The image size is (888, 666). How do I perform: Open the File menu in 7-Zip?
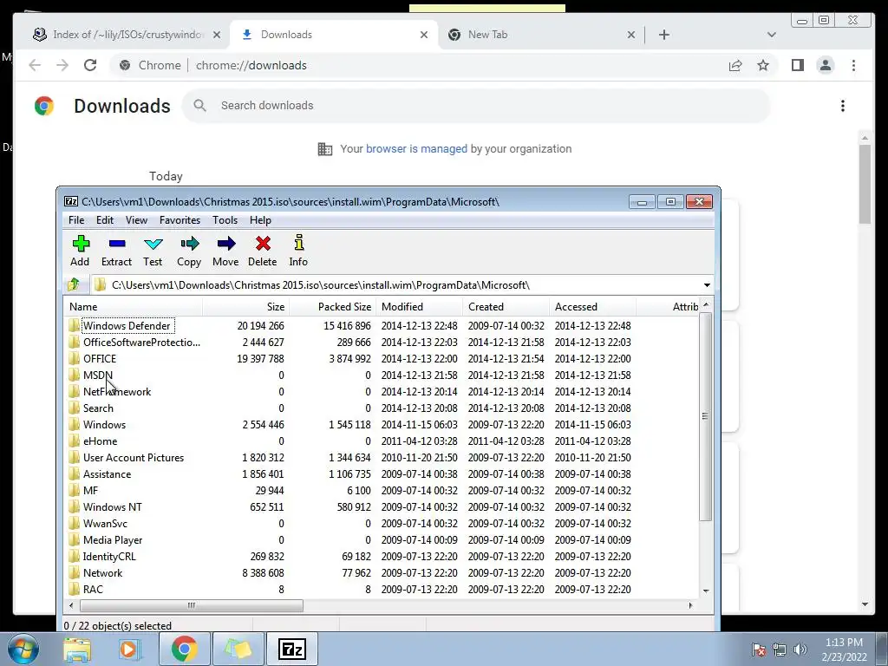click(76, 220)
